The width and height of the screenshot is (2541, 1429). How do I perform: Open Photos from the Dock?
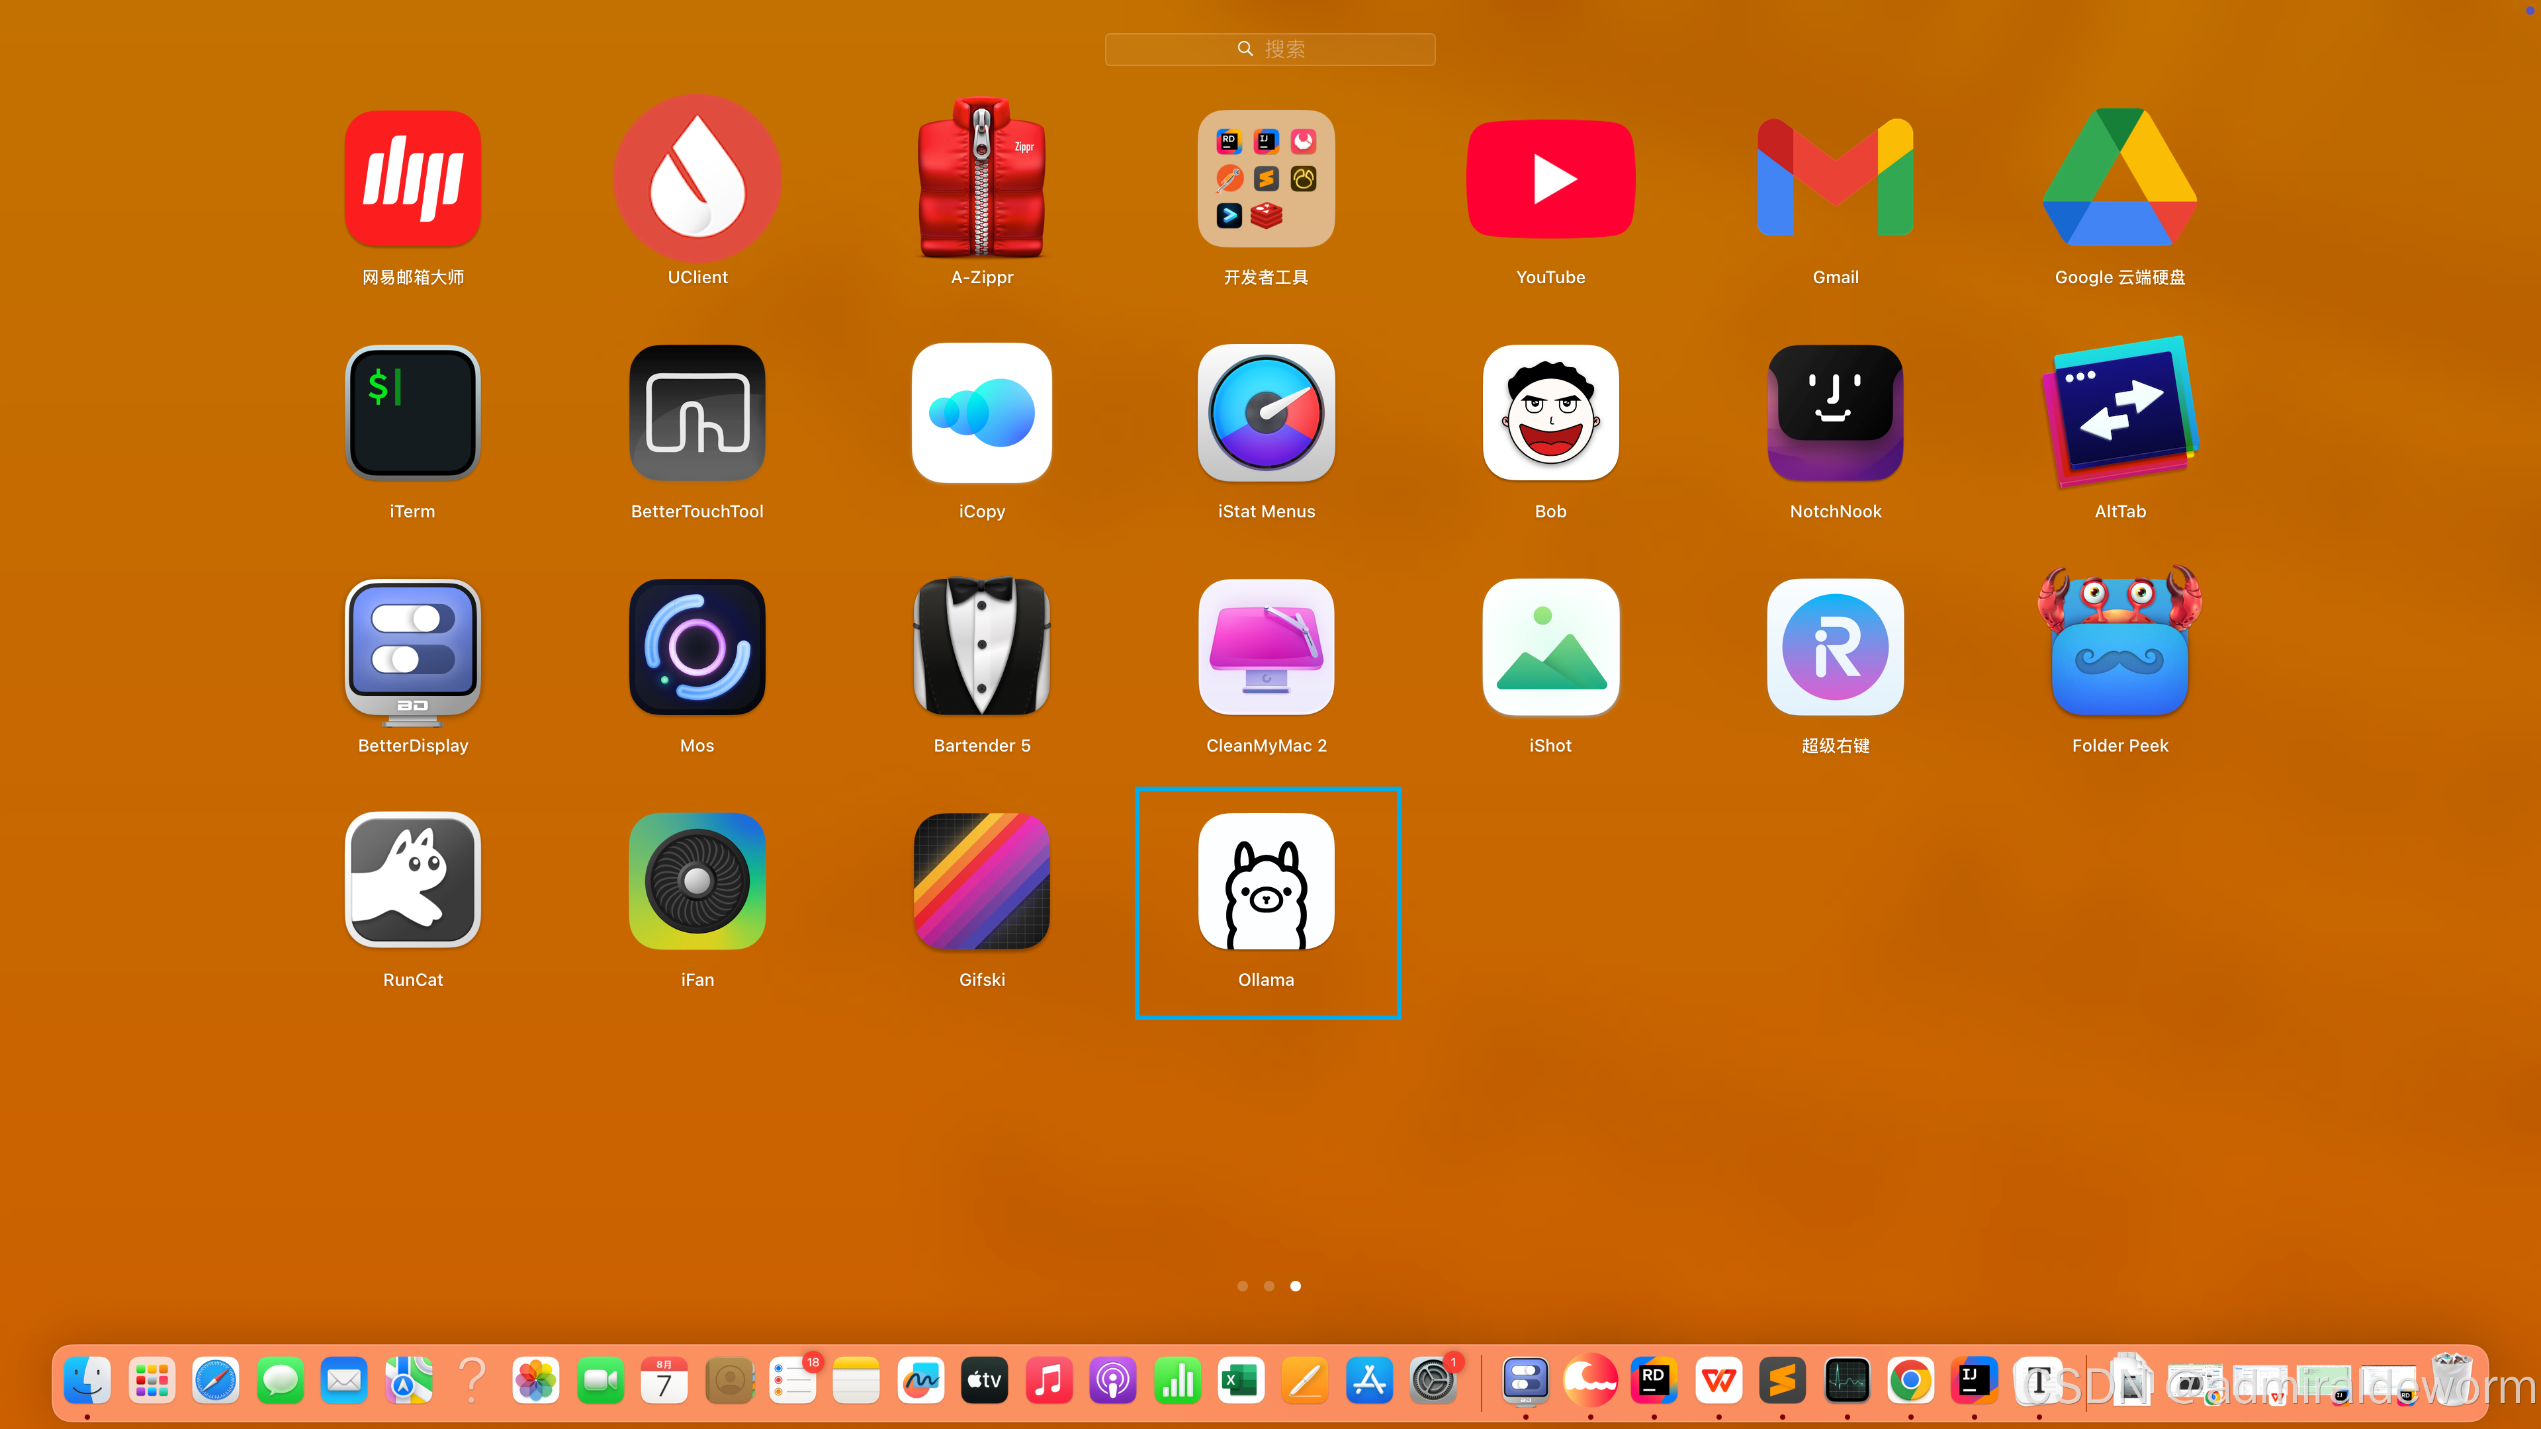pyautogui.click(x=535, y=1381)
